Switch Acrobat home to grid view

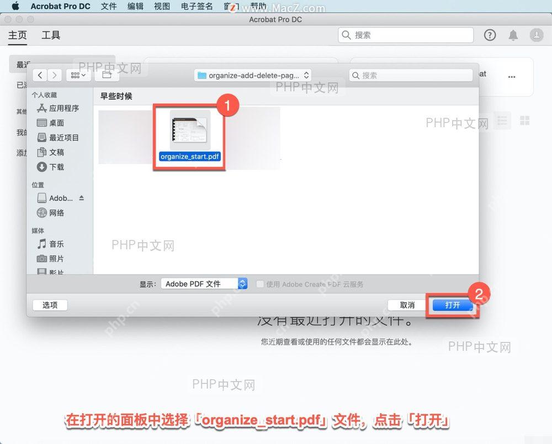click(524, 121)
